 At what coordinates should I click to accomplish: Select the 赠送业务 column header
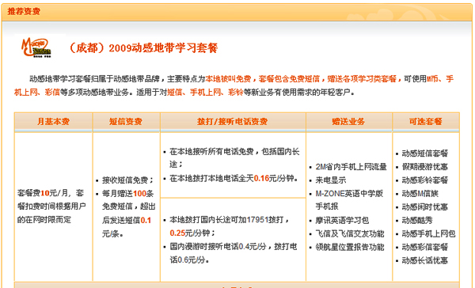[x=348, y=121]
